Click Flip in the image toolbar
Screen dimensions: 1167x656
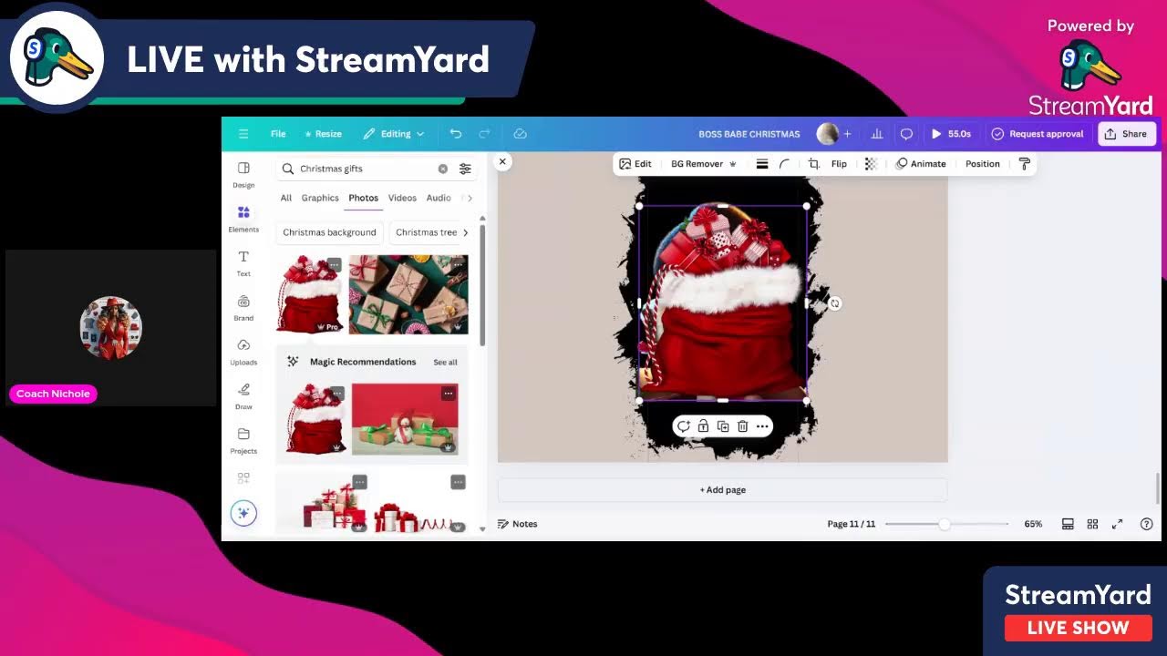coord(839,164)
